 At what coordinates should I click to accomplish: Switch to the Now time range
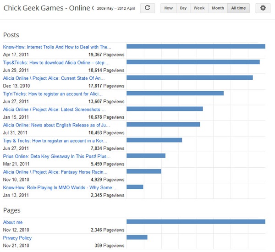coord(168,8)
